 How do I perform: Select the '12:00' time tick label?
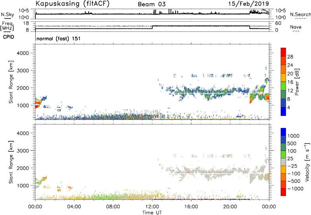click(152, 207)
